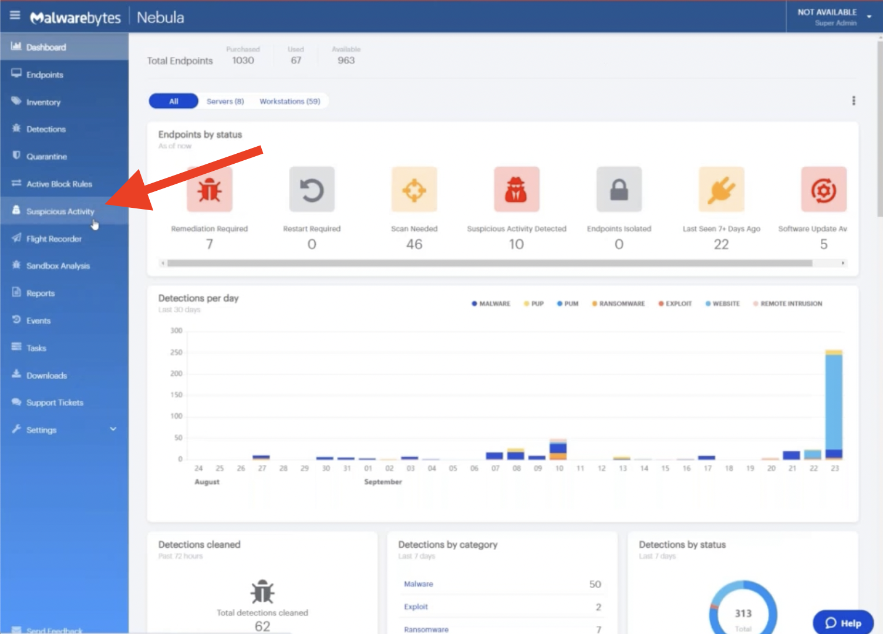
Task: Click the Scan Needed crosshair tile
Action: [x=414, y=189]
